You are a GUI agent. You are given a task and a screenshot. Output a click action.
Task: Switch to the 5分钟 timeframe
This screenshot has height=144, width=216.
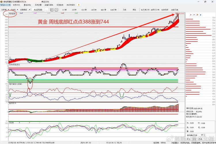point(74,10)
